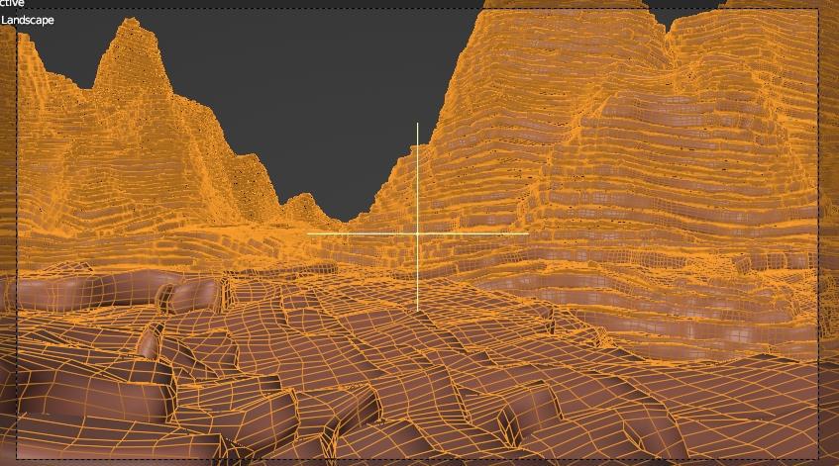Click the right end of the horizontal crosshair line
839x466 pixels.
pyautogui.click(x=527, y=233)
